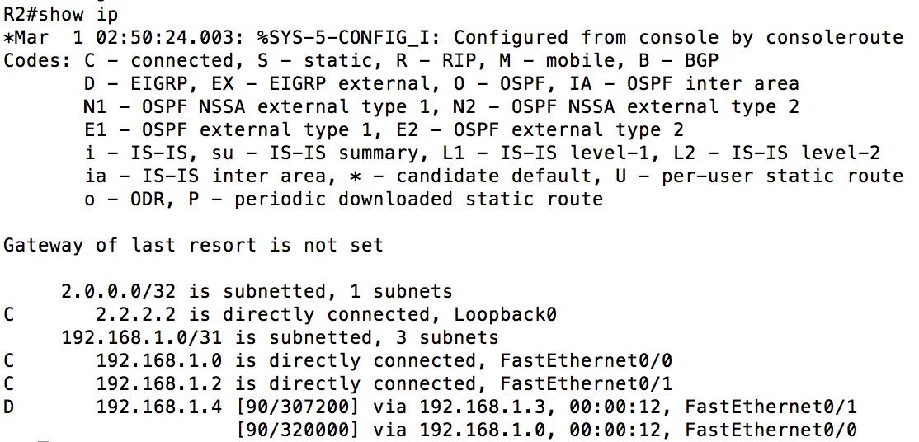Image resolution: width=919 pixels, height=442 pixels.
Task: Click the %SYS-5-CONFIG_I log message text
Action: point(580,37)
